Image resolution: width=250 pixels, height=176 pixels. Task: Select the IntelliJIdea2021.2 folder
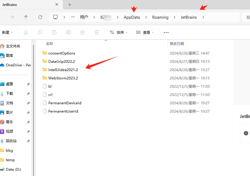[63, 70]
